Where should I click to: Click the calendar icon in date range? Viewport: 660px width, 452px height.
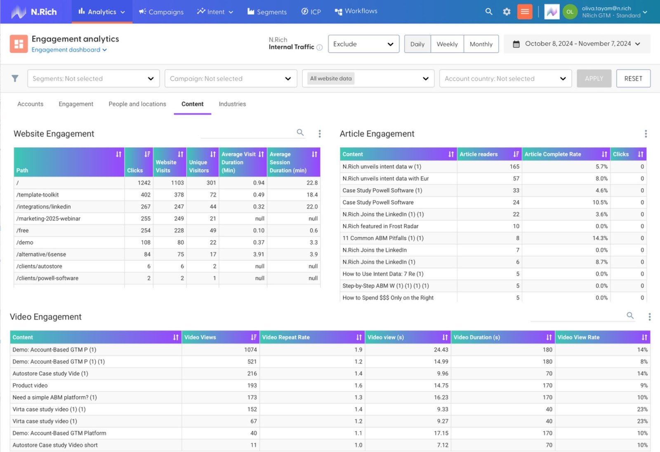click(x=516, y=44)
